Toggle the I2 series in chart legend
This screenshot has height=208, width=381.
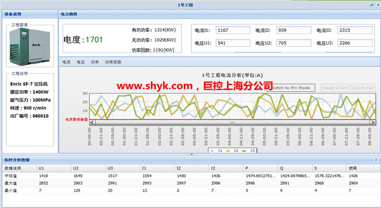pos(232,151)
